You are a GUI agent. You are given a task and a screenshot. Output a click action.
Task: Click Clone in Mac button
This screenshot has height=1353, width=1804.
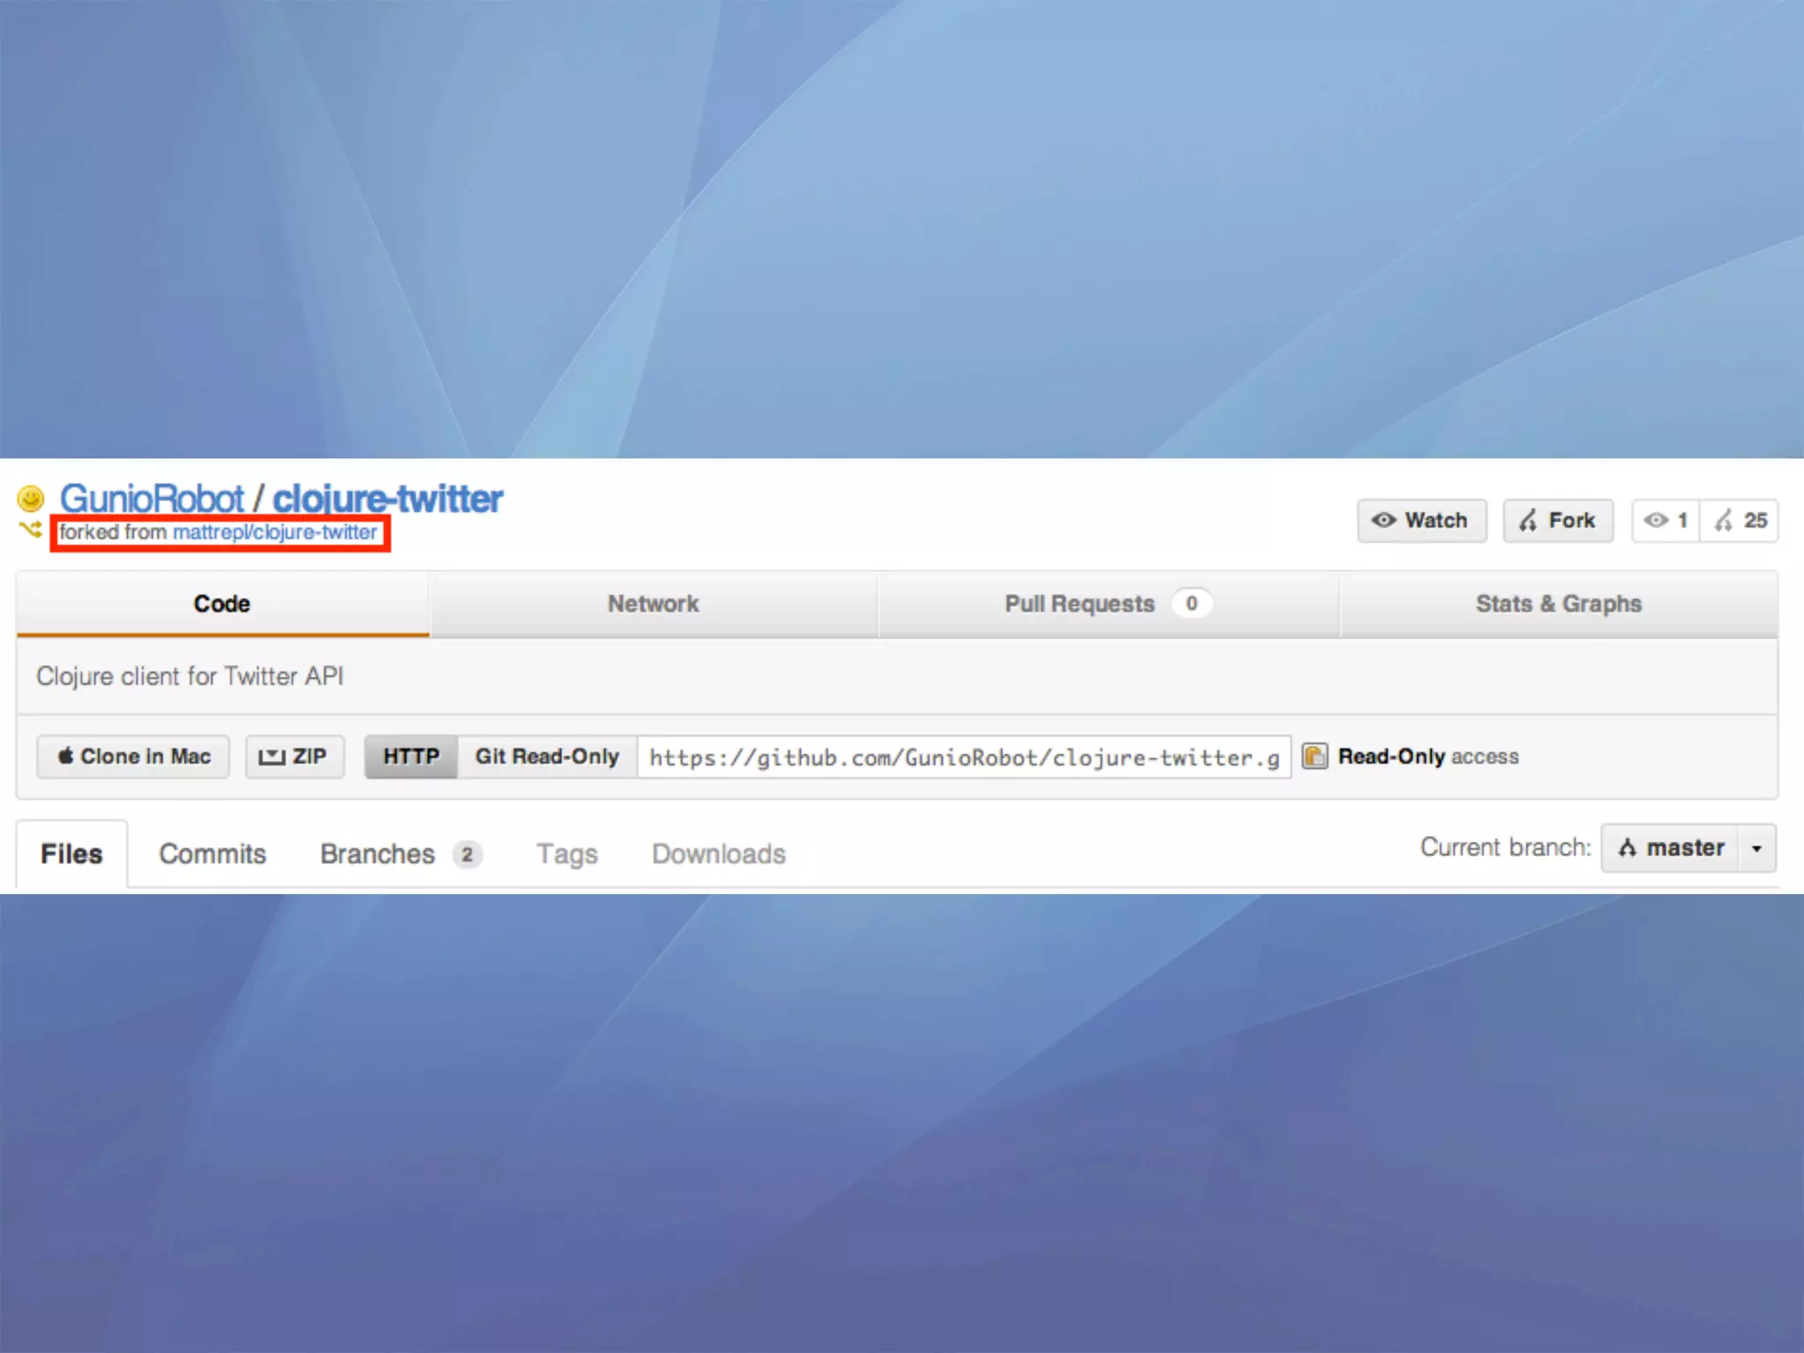(x=134, y=757)
